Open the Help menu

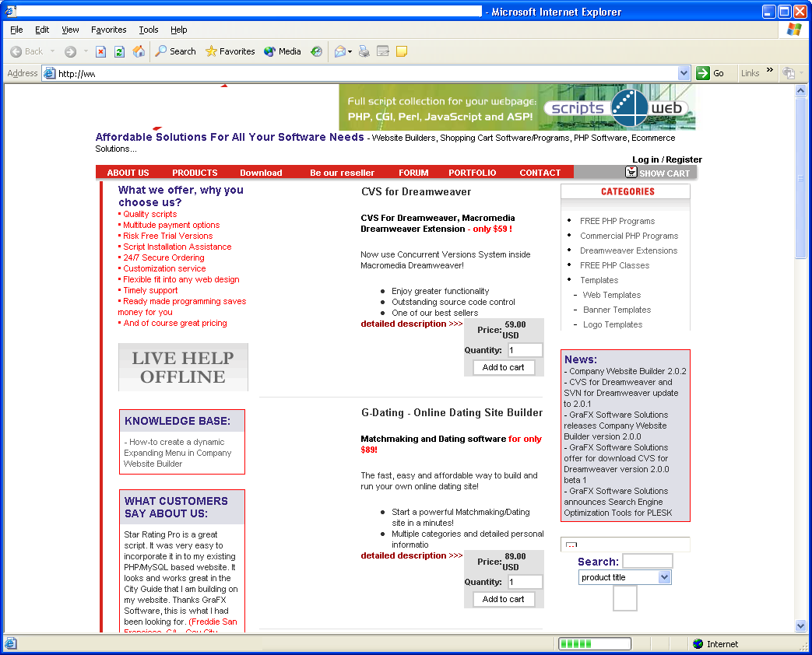coord(178,30)
